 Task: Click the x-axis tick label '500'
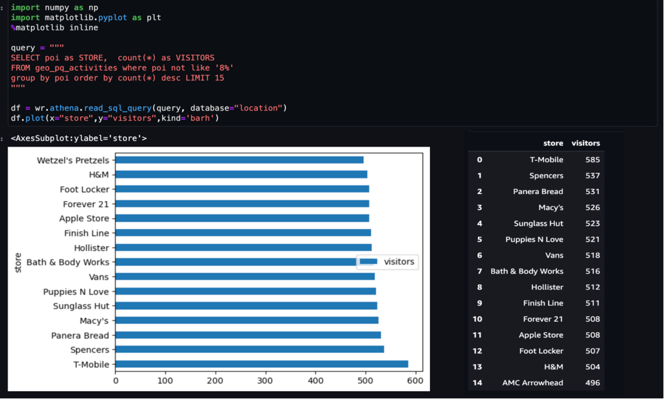(365, 380)
